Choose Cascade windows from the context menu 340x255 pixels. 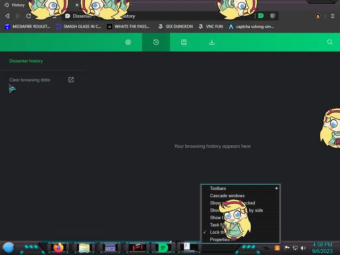pyautogui.click(x=240, y=196)
